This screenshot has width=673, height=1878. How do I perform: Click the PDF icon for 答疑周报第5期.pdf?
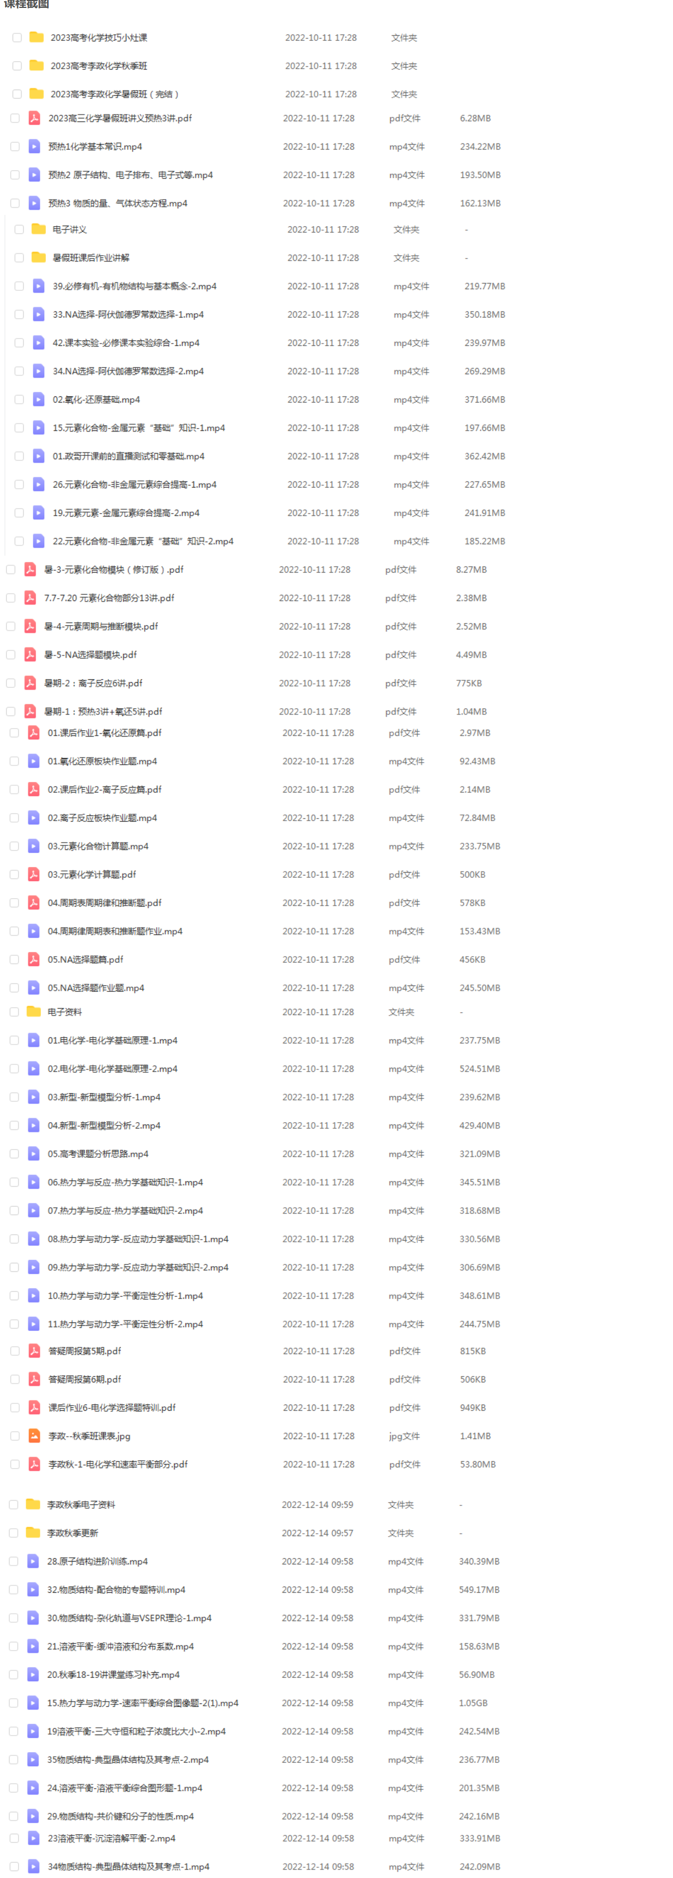[x=34, y=1350]
